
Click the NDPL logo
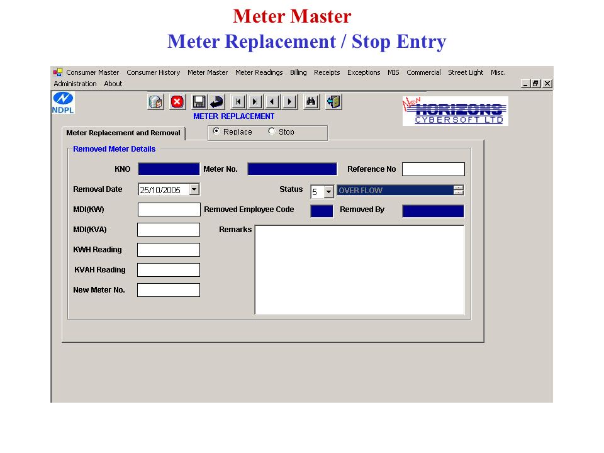(x=63, y=103)
